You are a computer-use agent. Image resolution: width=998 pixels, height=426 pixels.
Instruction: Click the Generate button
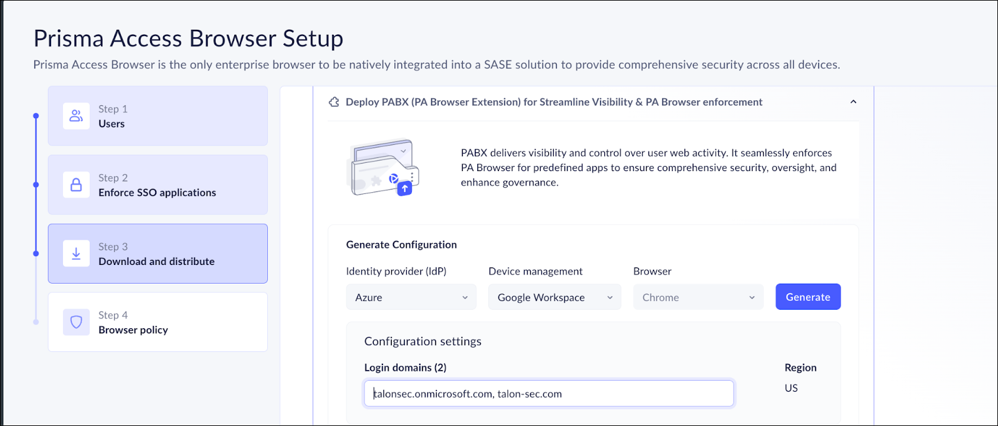807,297
